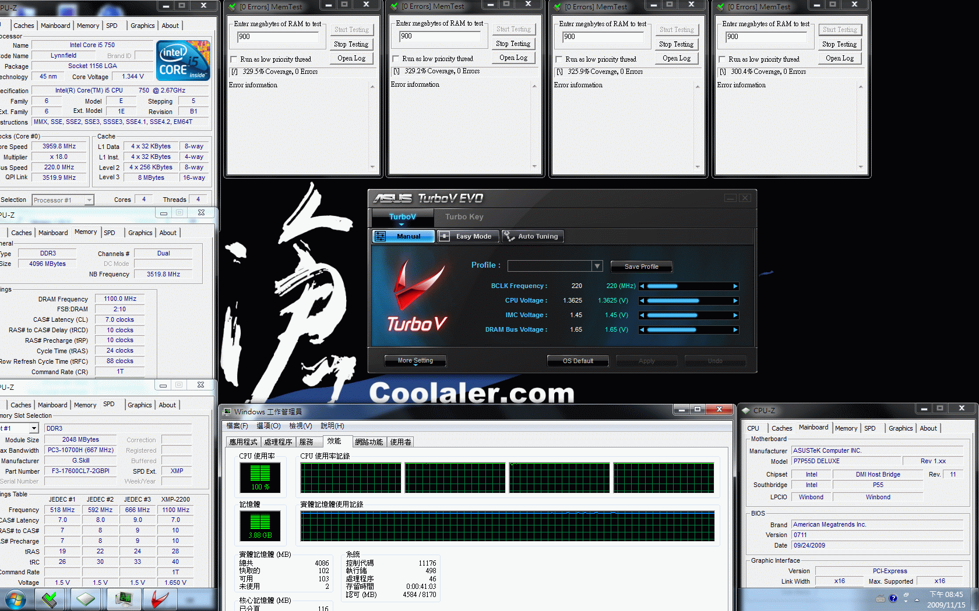Viewport: 979px width, 611px height.
Task: Open the 處理程序 tab in Task Manager
Action: coord(278,442)
